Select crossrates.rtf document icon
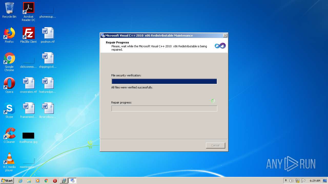 28,85
